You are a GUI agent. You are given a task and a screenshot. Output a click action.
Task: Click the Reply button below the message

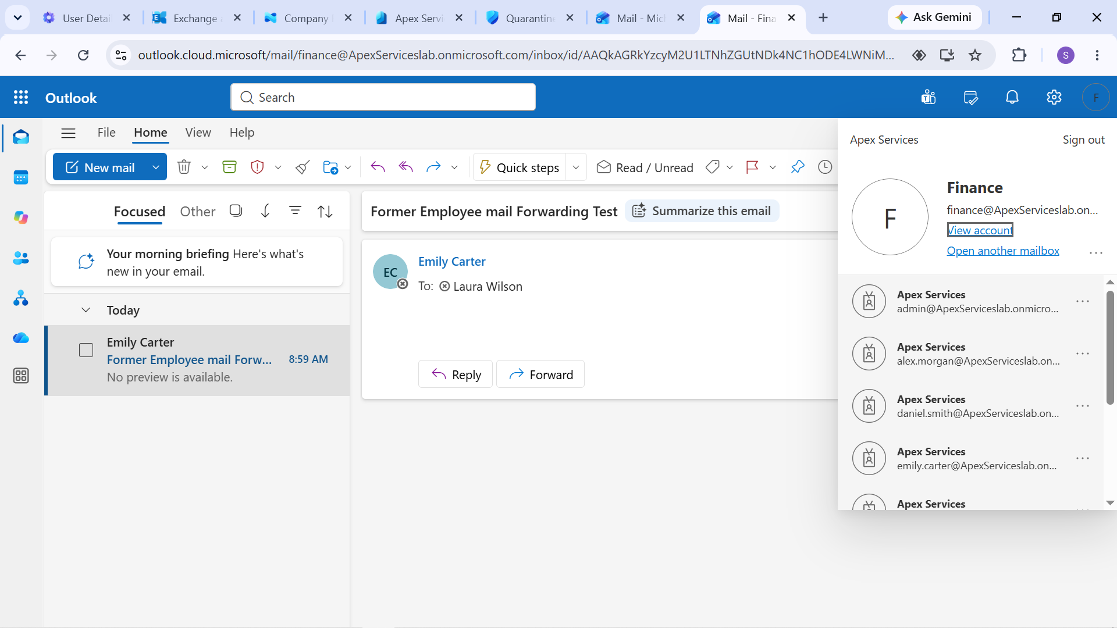456,374
